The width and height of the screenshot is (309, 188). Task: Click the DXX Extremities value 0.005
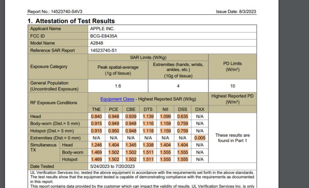(x=200, y=138)
